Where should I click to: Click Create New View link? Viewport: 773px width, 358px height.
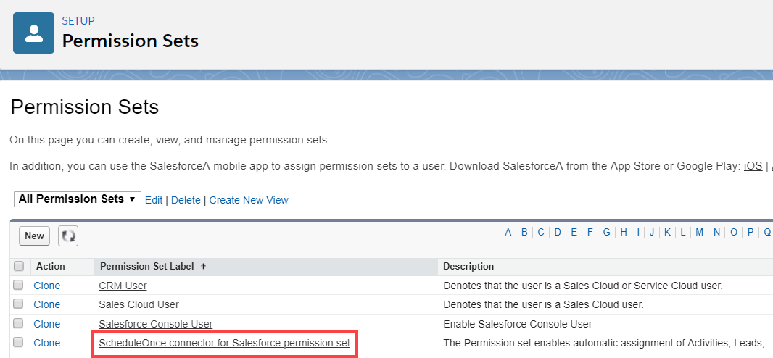[x=249, y=200]
